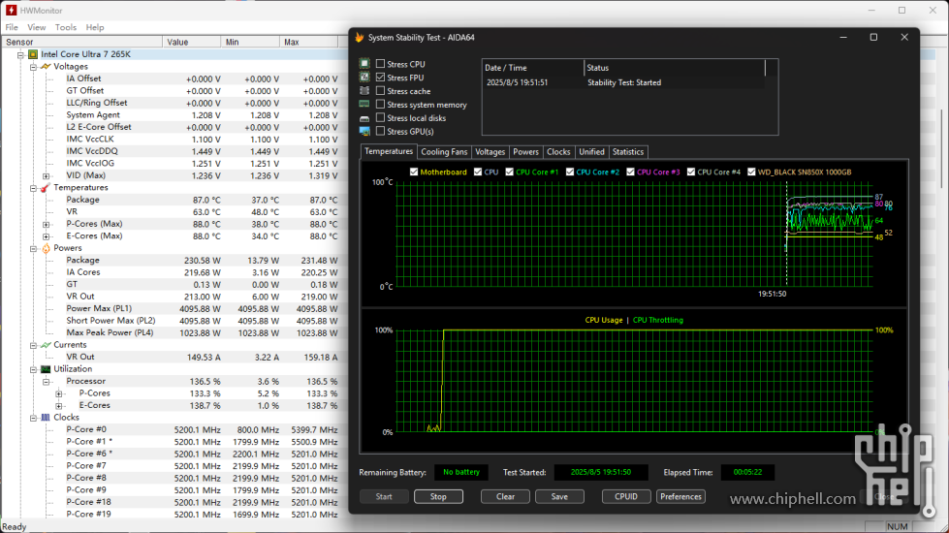The width and height of the screenshot is (949, 533).
Task: Click the Intel Core Ultra 7 265K CPU icon
Action: [33, 54]
